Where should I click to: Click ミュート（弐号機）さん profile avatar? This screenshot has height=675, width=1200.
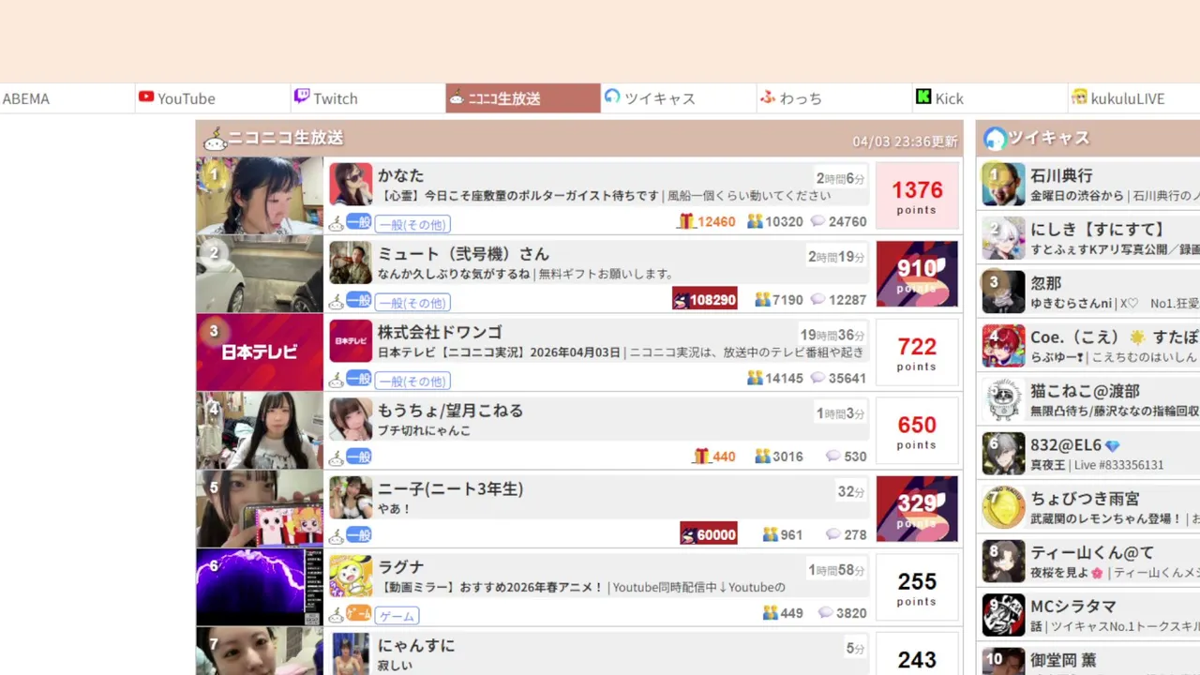click(x=351, y=262)
